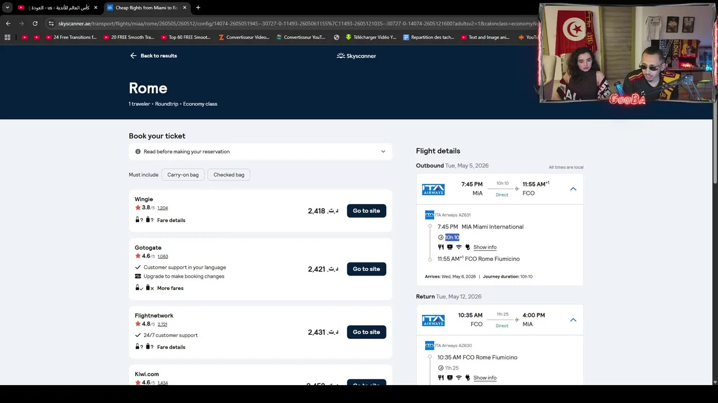Viewport: 718px width, 403px height.
Task: Open the 20 FREE Smooth Tra... bookmark
Action: point(128,38)
